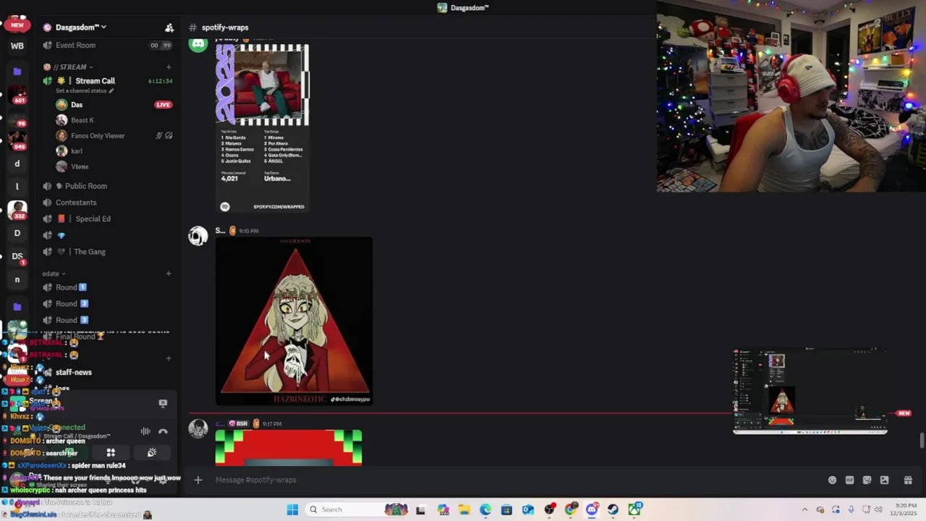The width and height of the screenshot is (926, 521).
Task: Click the LIVE badge next to Das
Action: (x=163, y=105)
